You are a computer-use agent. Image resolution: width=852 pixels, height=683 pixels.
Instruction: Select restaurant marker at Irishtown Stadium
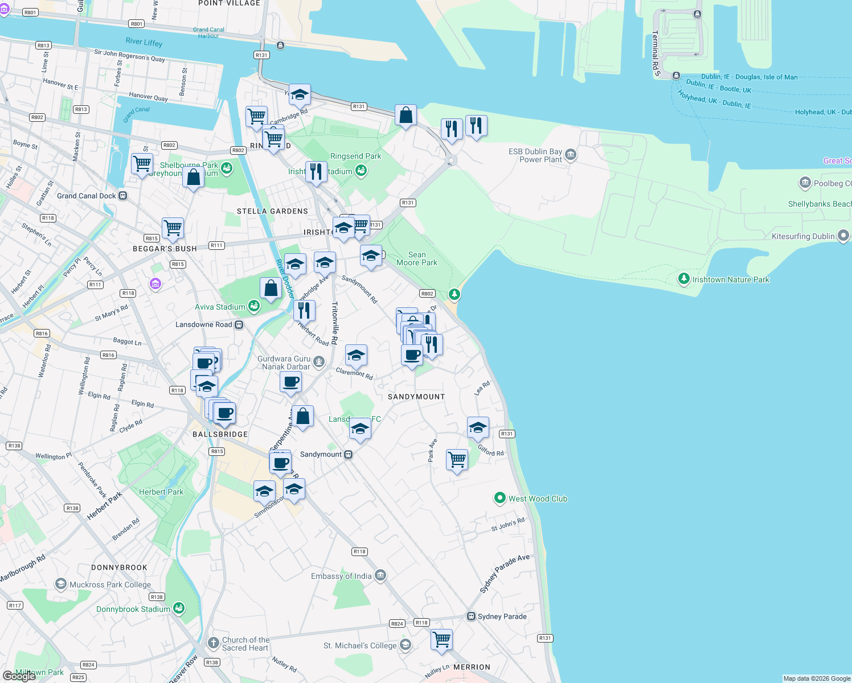coord(316,171)
